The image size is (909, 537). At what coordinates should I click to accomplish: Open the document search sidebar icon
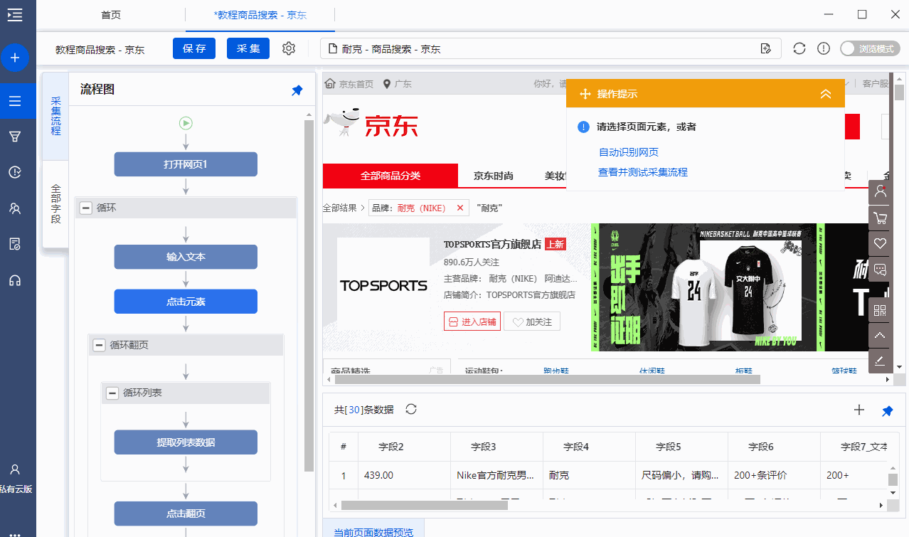pos(14,244)
